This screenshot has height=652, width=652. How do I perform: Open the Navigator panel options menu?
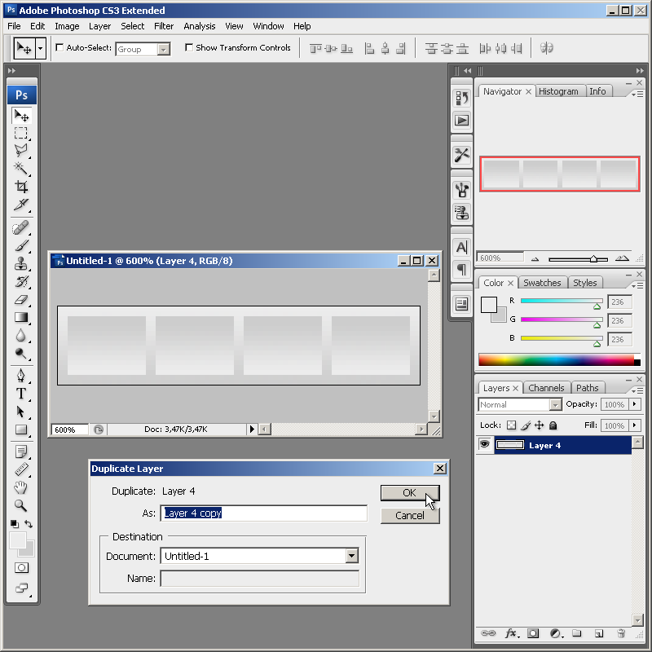coord(637,95)
